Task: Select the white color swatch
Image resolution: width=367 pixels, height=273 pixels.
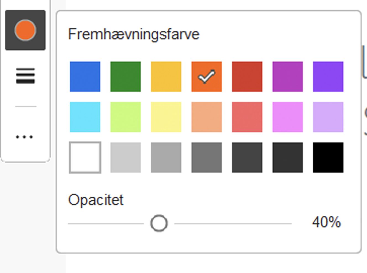Action: [85, 157]
